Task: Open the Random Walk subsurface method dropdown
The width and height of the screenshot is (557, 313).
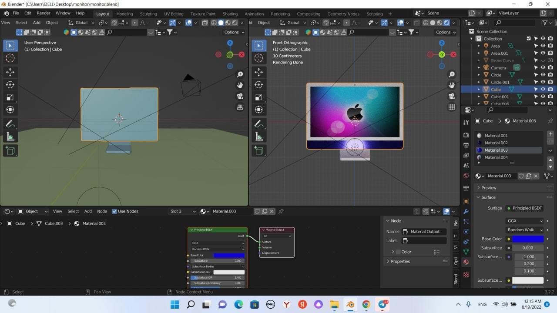Action: (x=525, y=230)
